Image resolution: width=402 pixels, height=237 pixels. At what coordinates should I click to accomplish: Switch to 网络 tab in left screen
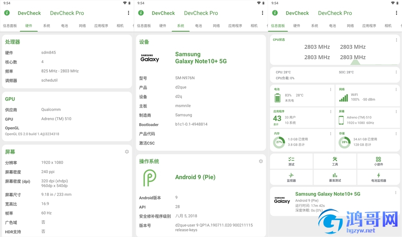click(82, 26)
